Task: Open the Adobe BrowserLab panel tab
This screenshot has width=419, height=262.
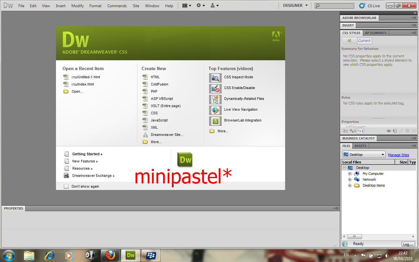Action: [359, 18]
